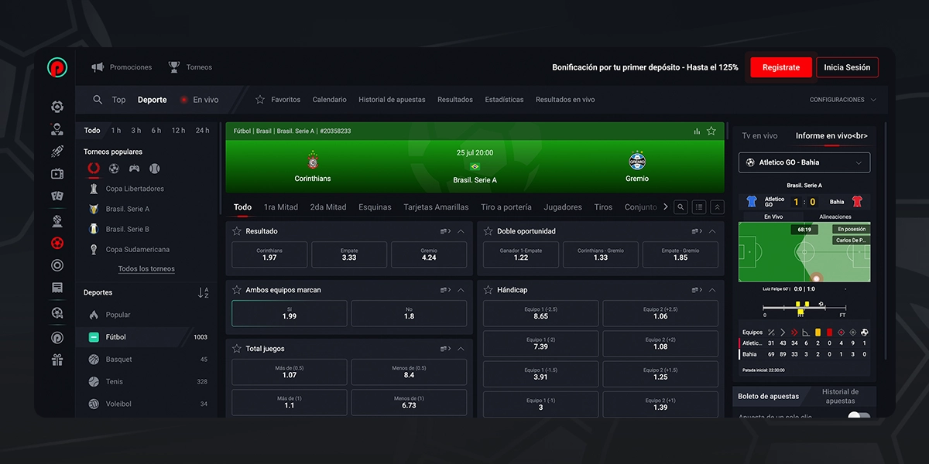Click Inicia Sesión button

[847, 67]
